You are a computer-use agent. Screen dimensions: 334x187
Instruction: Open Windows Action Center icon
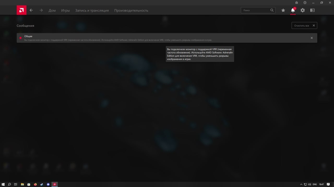(328, 184)
